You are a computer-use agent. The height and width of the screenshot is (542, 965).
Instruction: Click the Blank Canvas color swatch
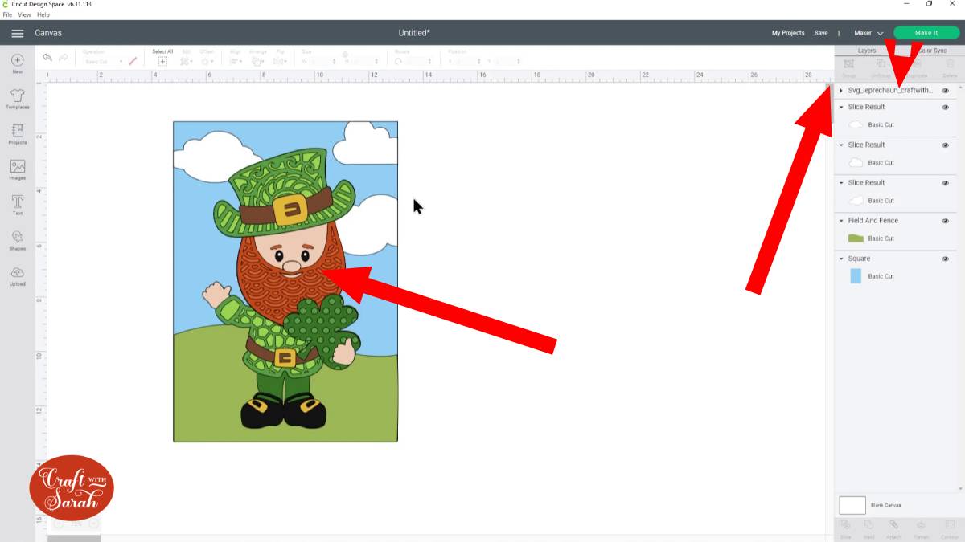855,505
